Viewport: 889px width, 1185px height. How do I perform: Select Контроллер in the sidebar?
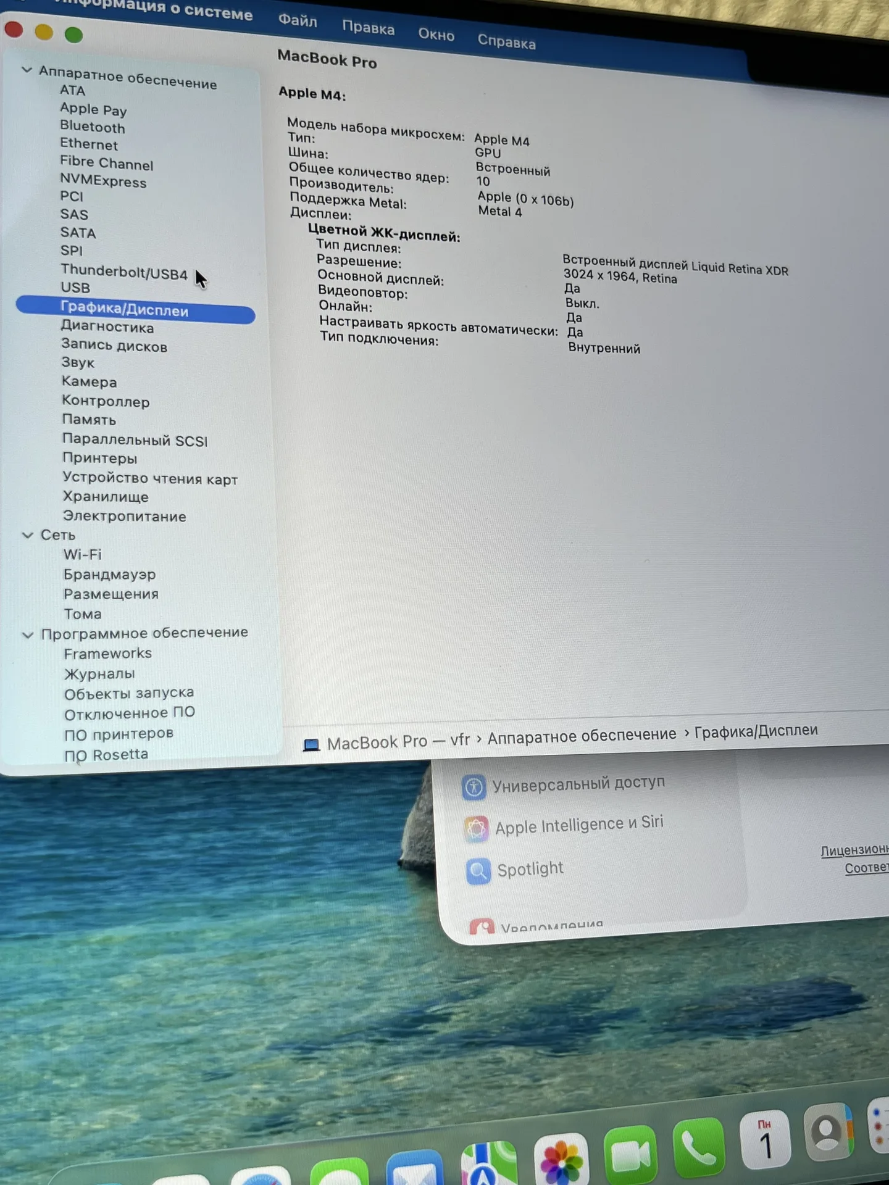106,401
